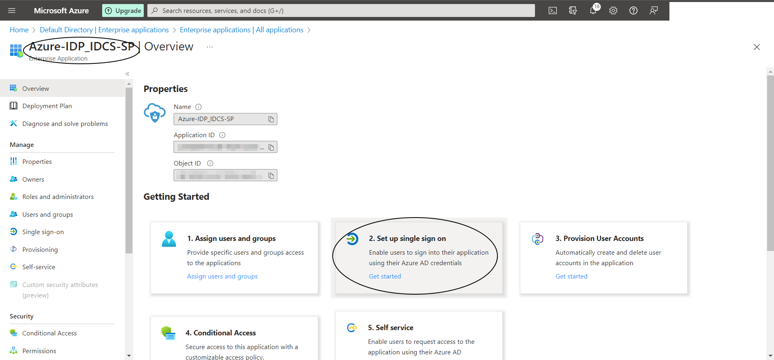Open the portal settings gear
Viewport: 774px width, 360px height.
coord(613,10)
